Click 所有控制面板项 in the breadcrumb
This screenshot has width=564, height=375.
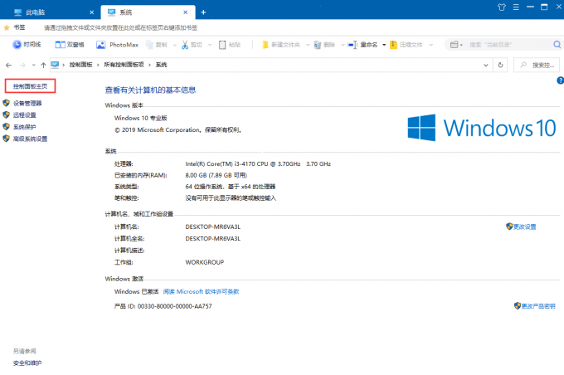(124, 65)
